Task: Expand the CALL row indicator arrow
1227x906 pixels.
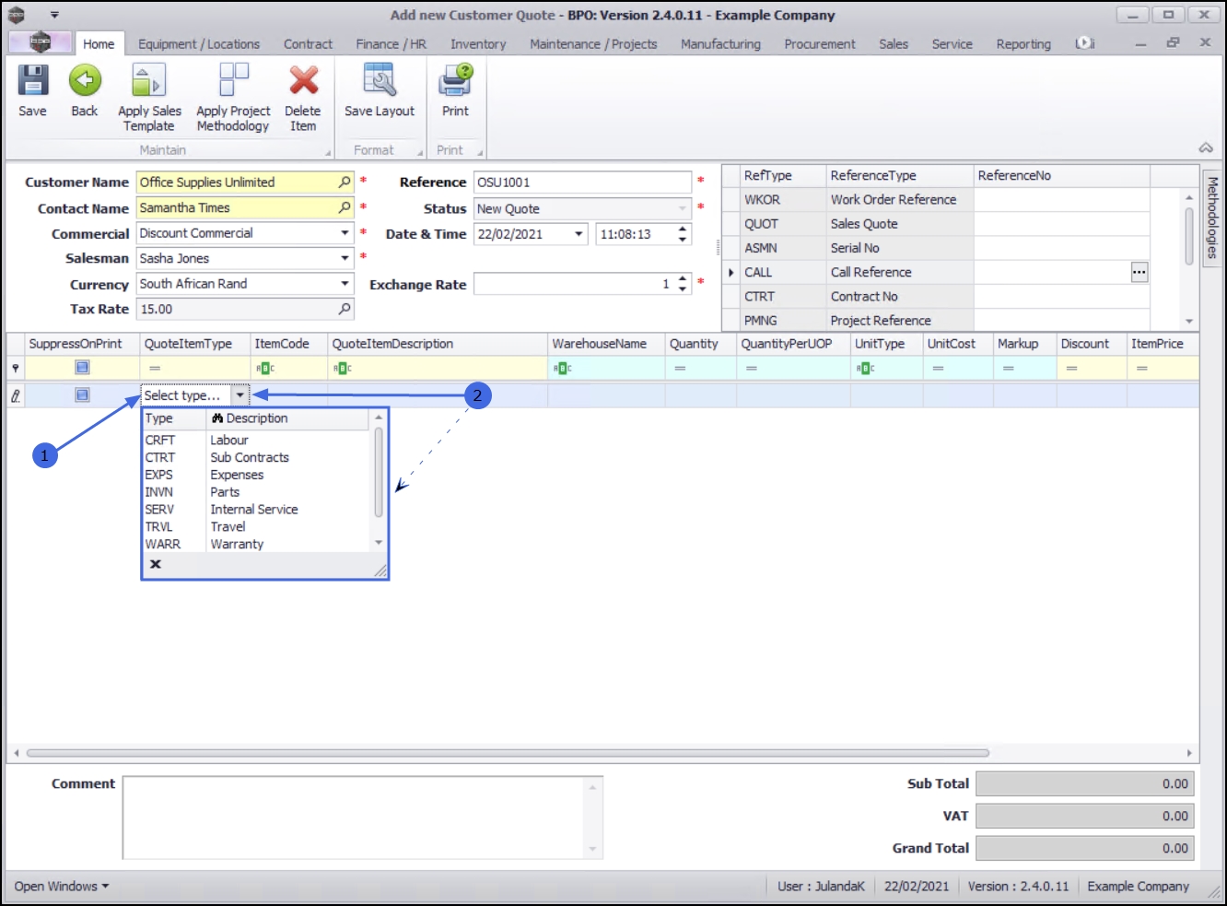Action: pos(731,272)
